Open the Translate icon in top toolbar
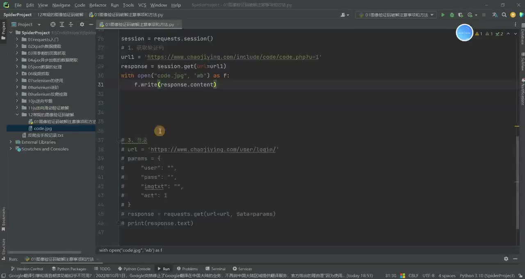Screen dimensions: 525x279 pyautogui.click(x=495, y=15)
